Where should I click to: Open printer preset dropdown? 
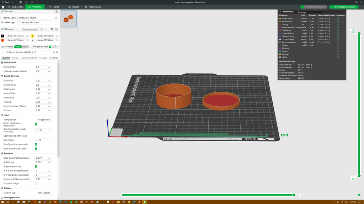pyautogui.click(x=27, y=18)
